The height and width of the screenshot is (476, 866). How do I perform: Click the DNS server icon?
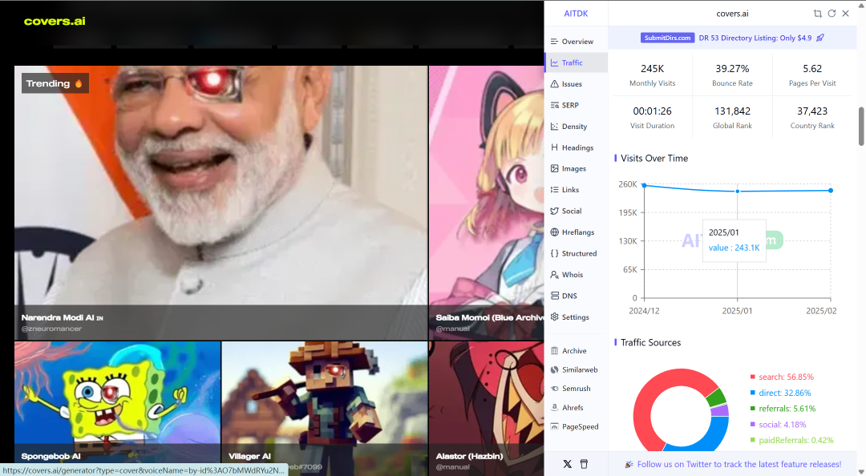[555, 296]
